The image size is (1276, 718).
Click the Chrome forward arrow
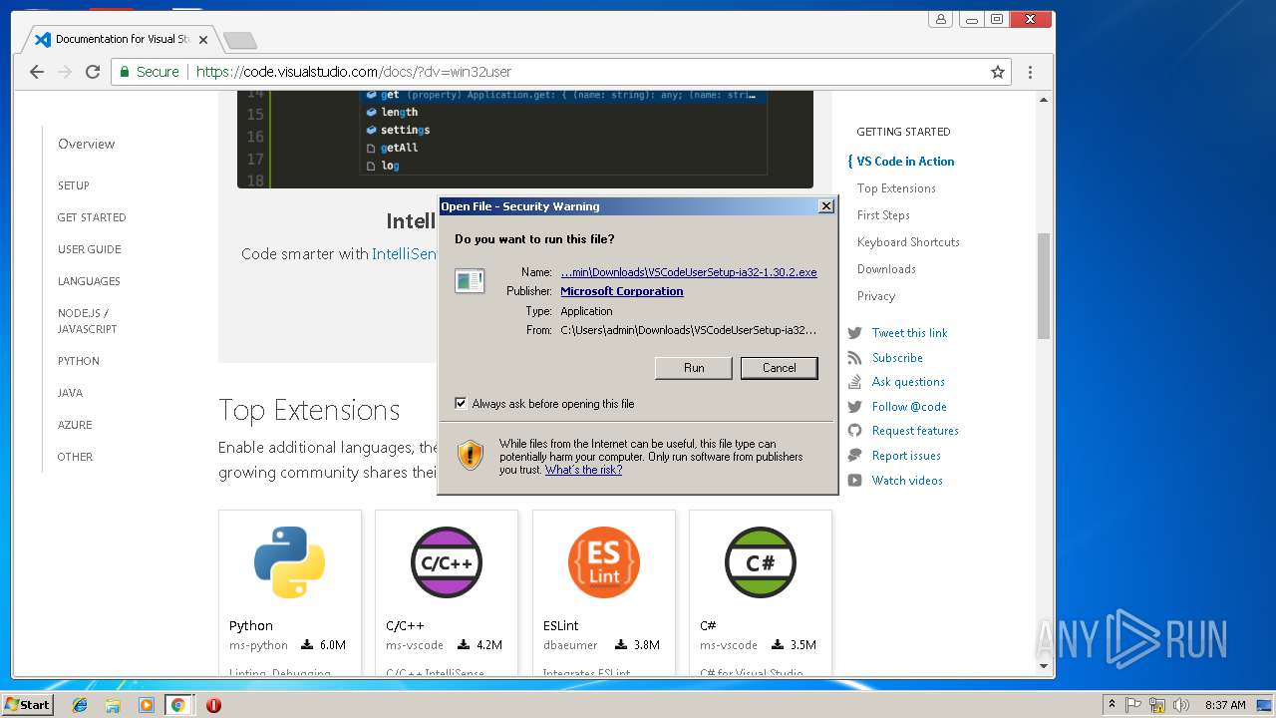coord(65,72)
